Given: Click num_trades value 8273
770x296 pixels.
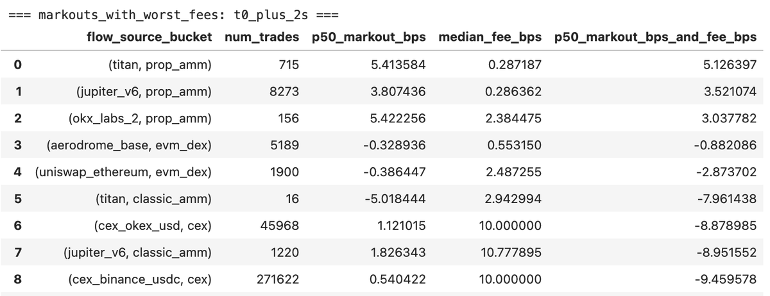Looking at the screenshot, I should [x=286, y=92].
